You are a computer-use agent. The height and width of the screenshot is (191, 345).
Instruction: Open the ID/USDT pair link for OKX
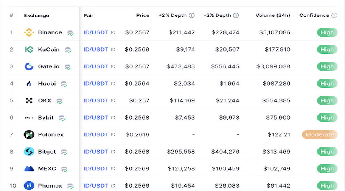click(96, 100)
